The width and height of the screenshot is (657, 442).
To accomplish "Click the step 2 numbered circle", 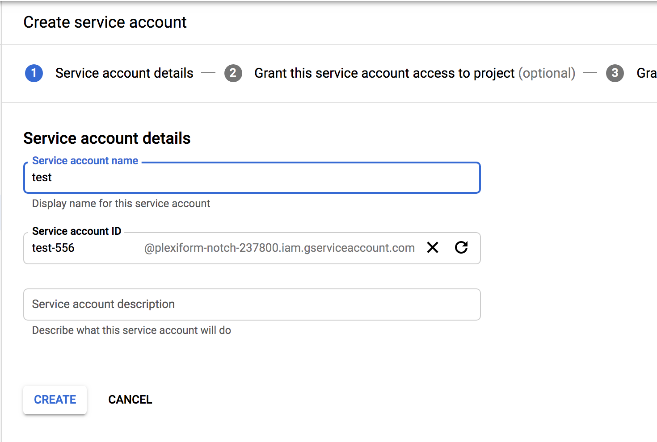I will [233, 73].
